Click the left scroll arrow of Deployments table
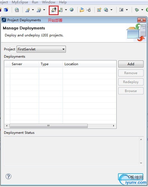148x187 pixels. click(x=7, y=126)
